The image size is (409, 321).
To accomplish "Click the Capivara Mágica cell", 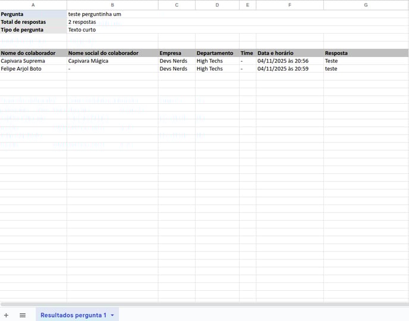I will (x=112, y=61).
